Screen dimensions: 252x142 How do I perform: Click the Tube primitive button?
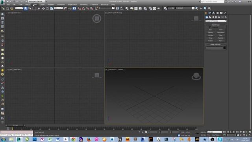click(x=220, y=35)
